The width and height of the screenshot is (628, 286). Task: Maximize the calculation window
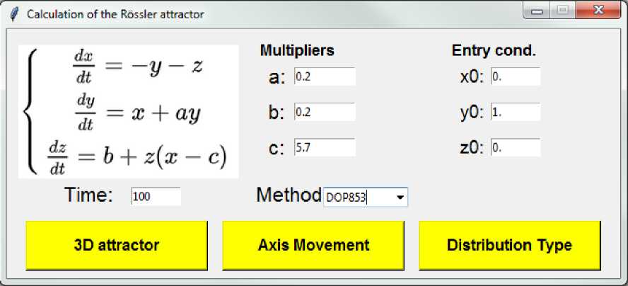(563, 11)
